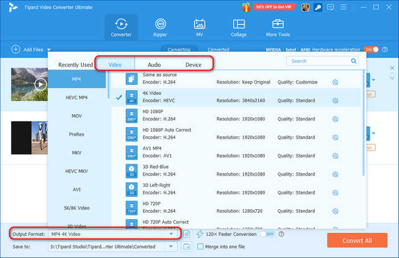Select the Video format tab
399x258 pixels.
pyautogui.click(x=115, y=65)
